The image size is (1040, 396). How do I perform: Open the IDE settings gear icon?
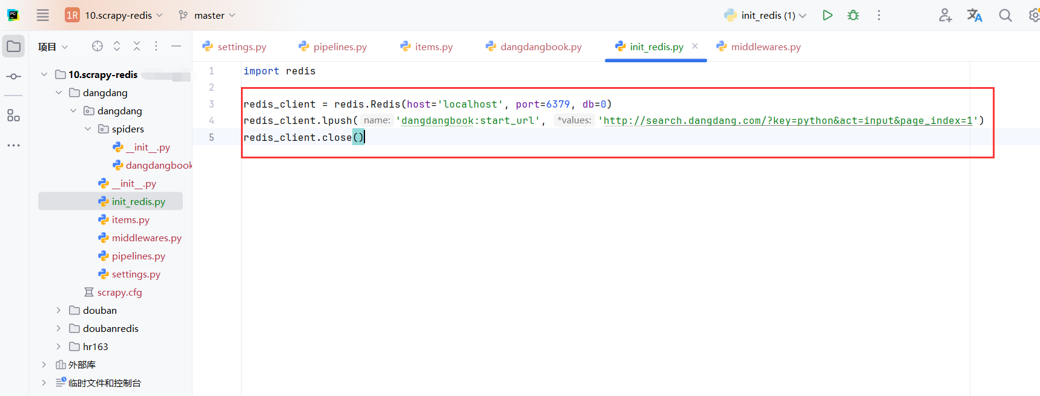tap(1034, 15)
